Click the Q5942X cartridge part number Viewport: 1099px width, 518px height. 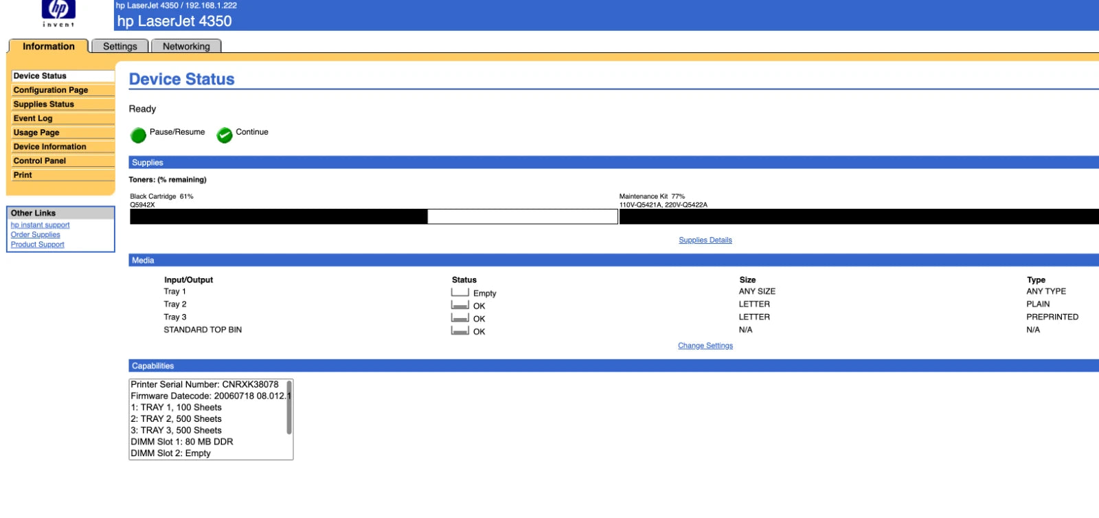[143, 205]
